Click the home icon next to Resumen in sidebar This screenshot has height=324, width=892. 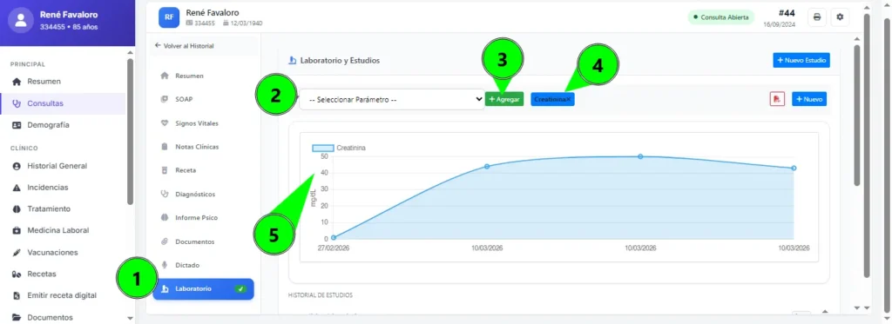tap(17, 82)
